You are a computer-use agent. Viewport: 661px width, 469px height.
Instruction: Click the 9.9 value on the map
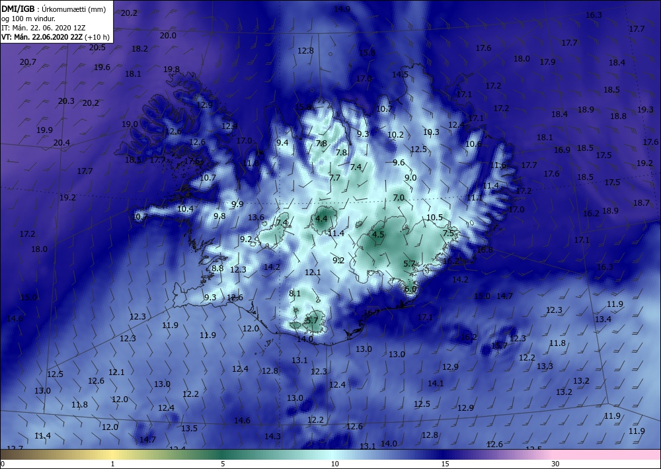pos(237,204)
